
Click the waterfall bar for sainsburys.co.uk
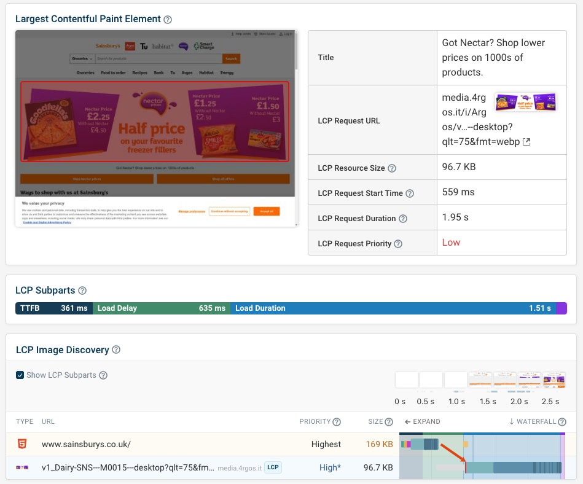(x=420, y=444)
